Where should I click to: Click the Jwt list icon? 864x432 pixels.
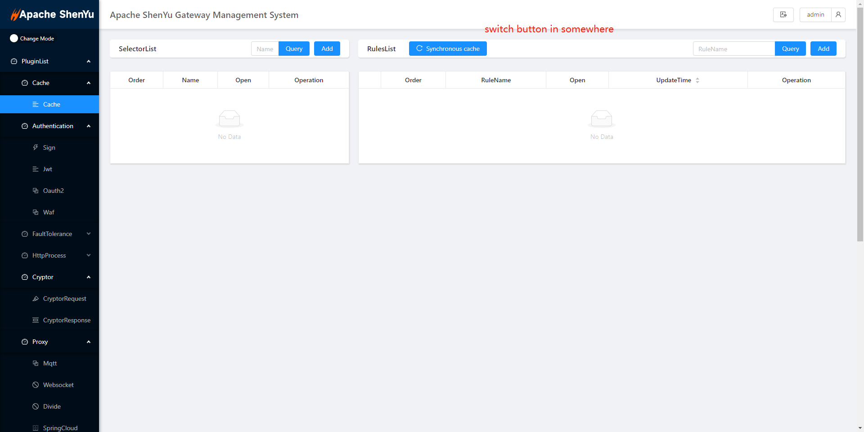(36, 169)
